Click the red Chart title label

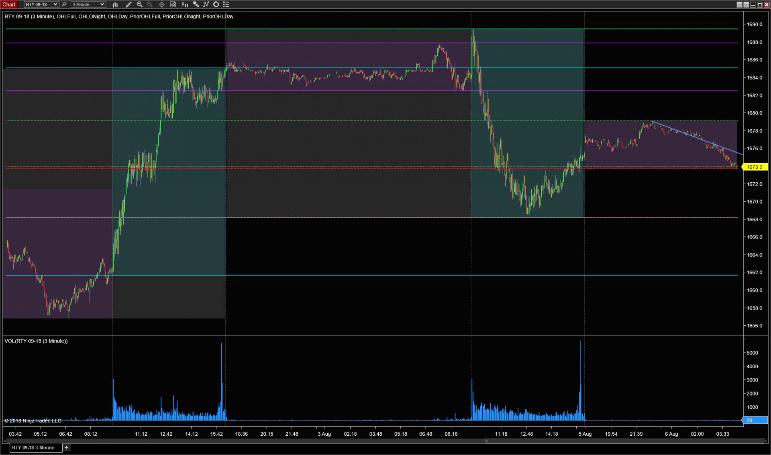click(9, 4)
